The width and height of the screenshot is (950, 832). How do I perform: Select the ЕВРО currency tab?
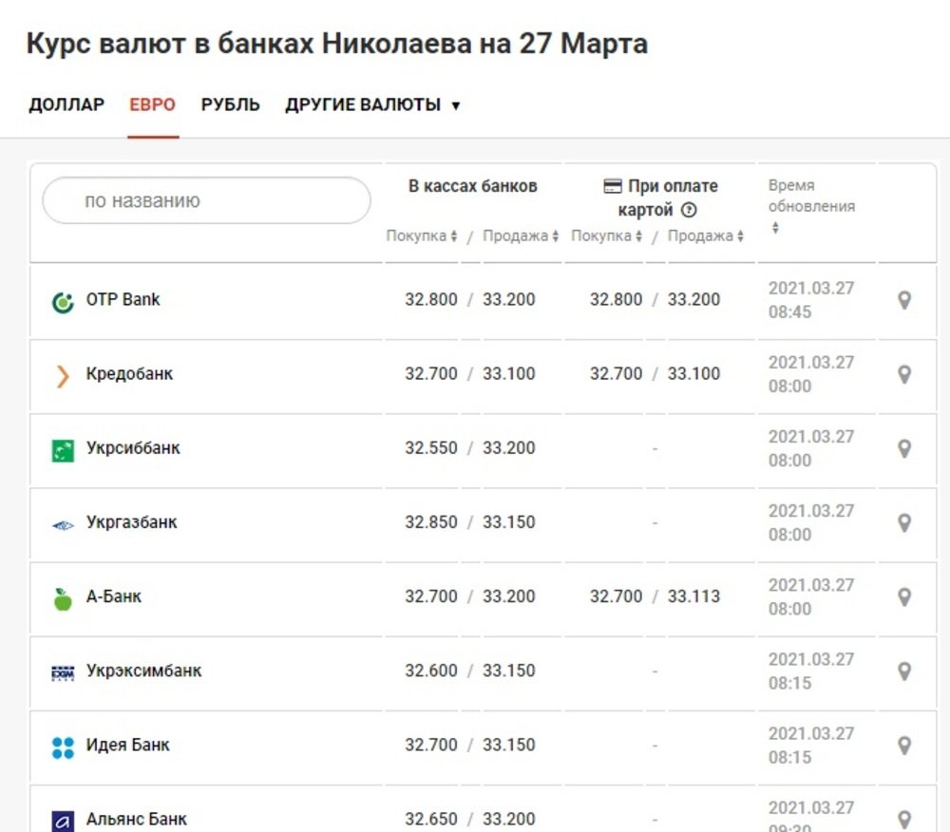click(x=153, y=104)
